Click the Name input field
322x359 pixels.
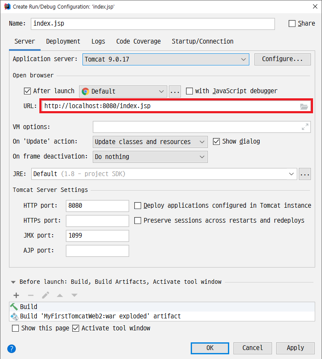point(153,24)
